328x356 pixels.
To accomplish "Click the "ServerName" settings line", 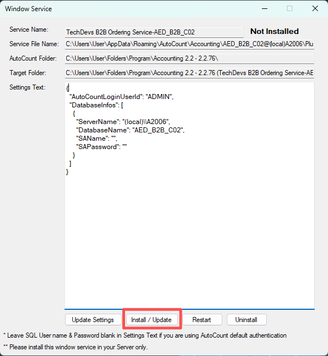I will click(123, 122).
